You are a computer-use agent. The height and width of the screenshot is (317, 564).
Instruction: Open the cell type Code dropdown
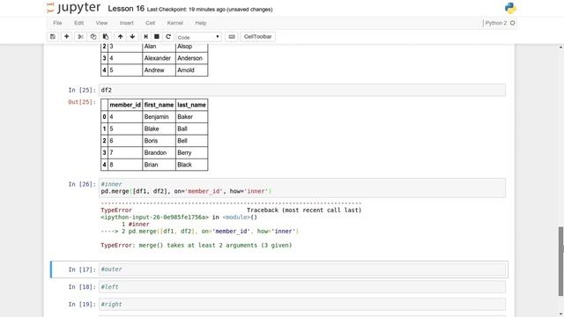(x=198, y=37)
